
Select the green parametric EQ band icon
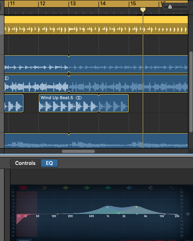[87, 188]
